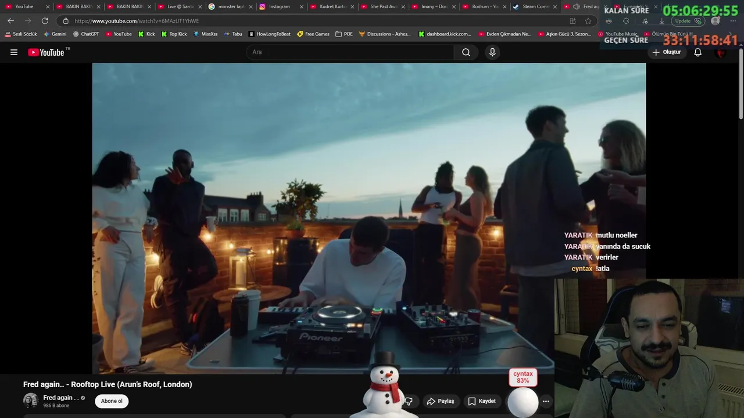
Task: Switch to Live @ Santa tab
Action: click(180, 6)
